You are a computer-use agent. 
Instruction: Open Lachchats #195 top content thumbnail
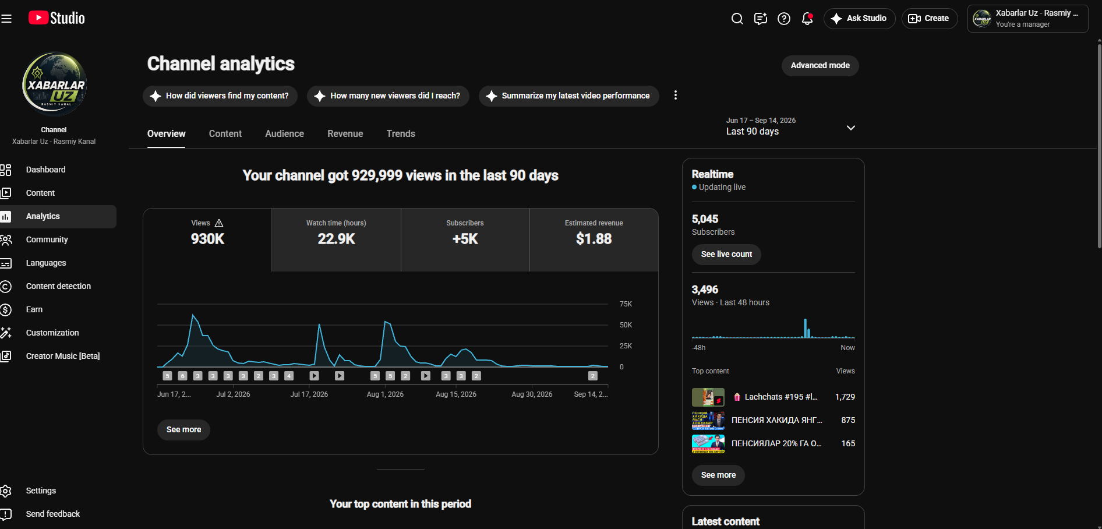point(708,397)
